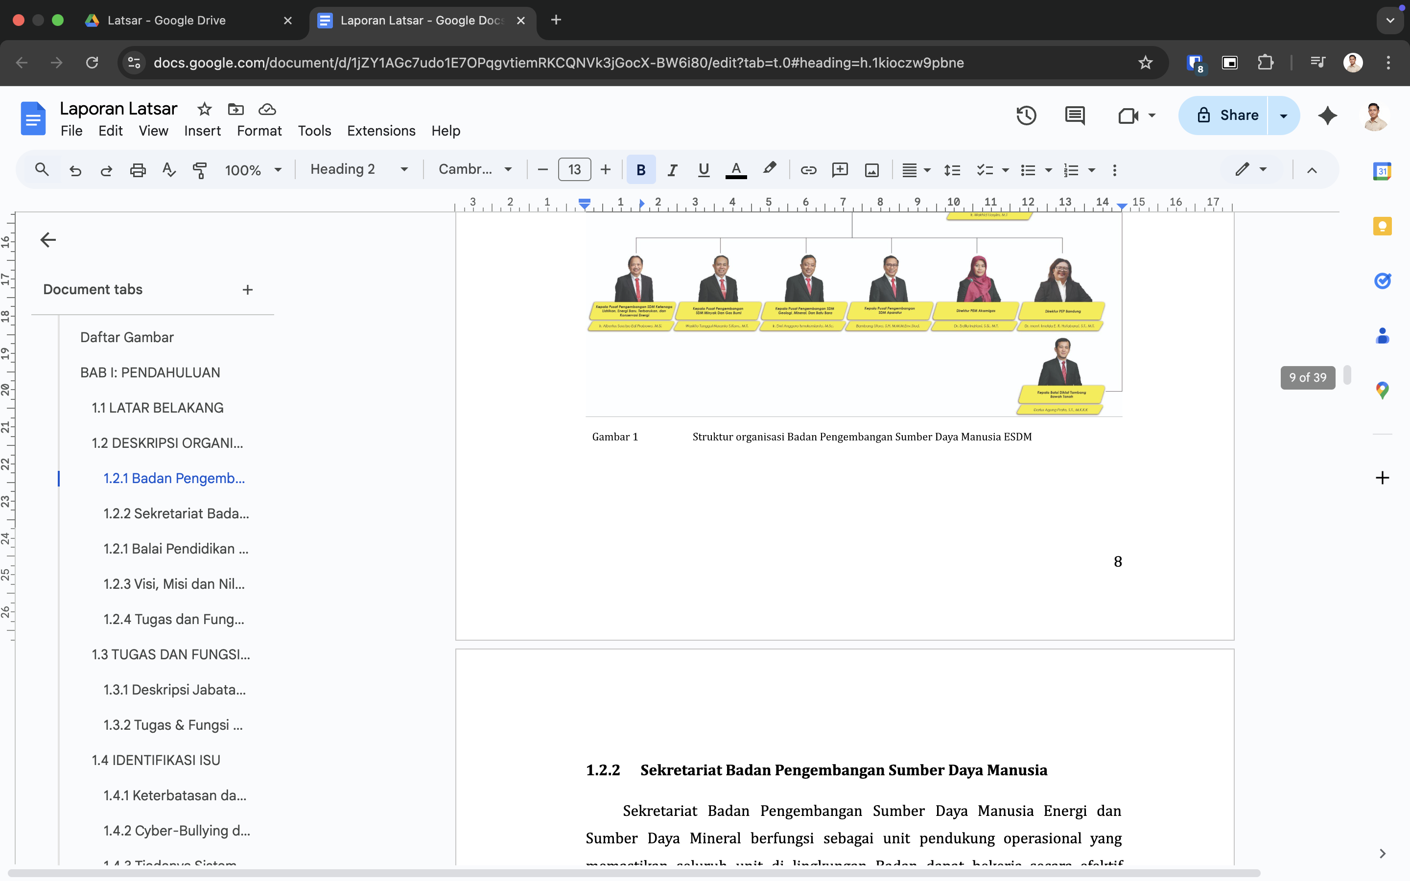Switch to Latsar Google Drive tab
The width and height of the screenshot is (1410, 881).
(166, 21)
